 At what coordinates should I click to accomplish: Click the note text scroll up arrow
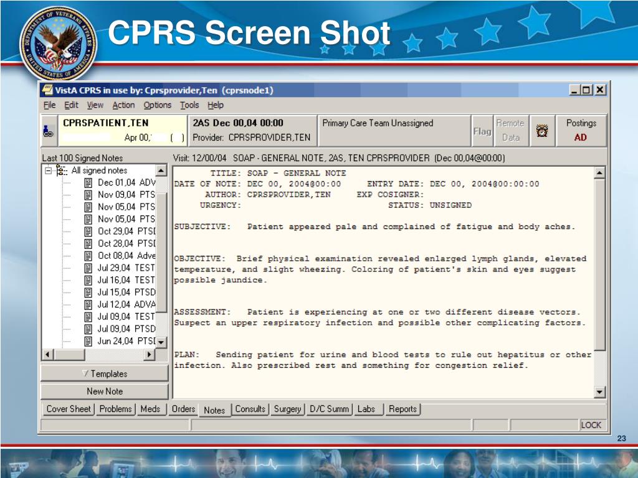click(x=599, y=174)
